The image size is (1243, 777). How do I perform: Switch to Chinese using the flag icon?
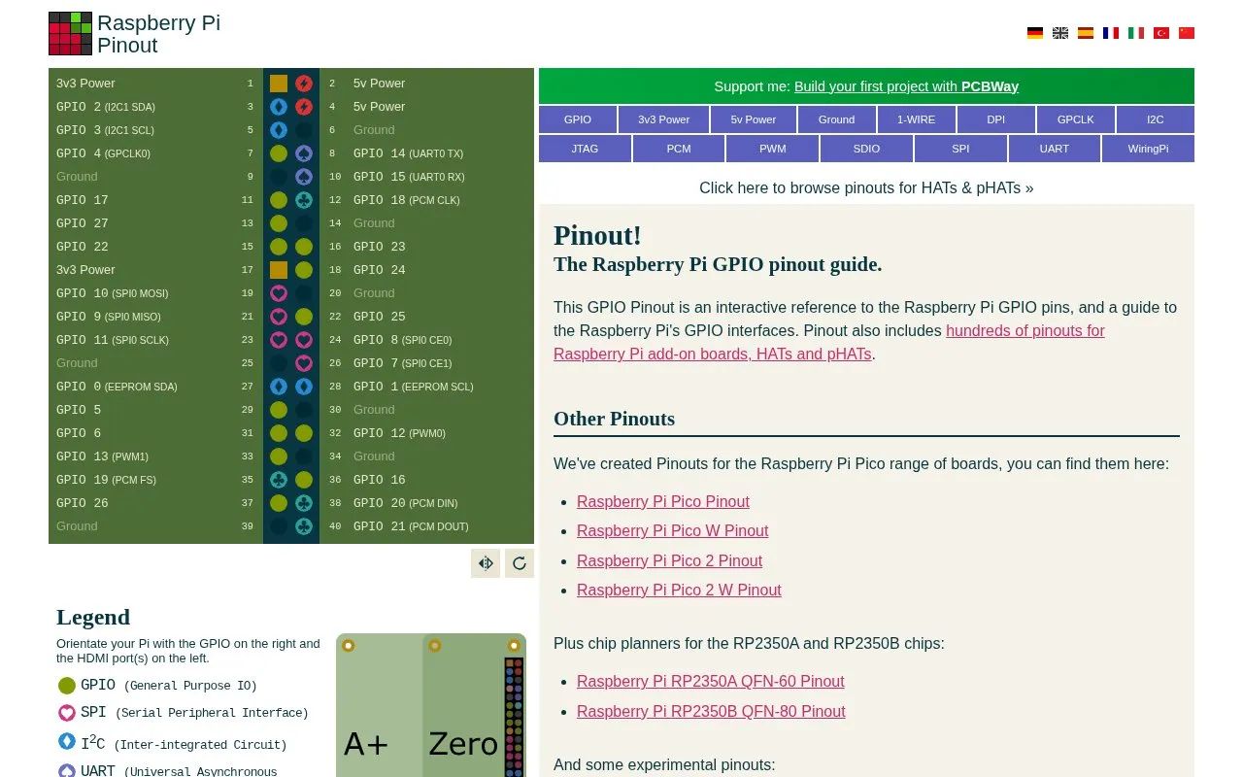(x=1187, y=33)
